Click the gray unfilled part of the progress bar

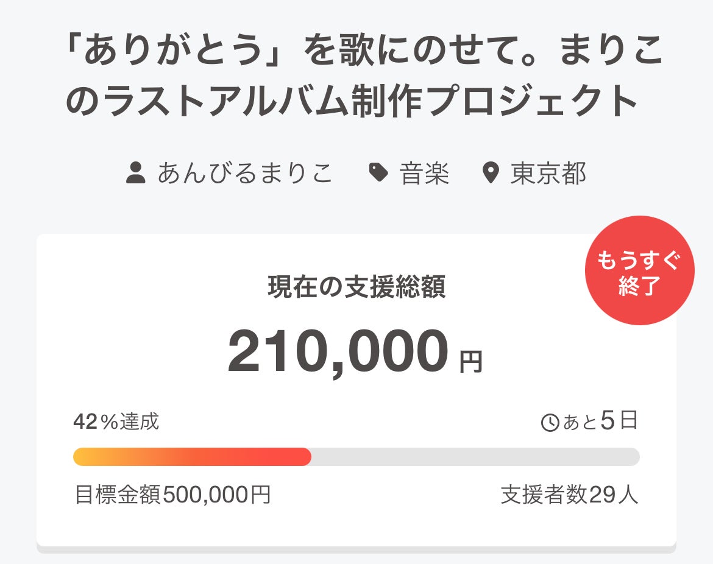pyautogui.click(x=475, y=457)
